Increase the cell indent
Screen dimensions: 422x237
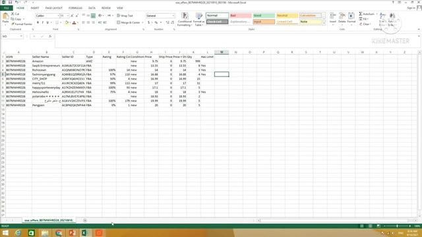tap(105, 22)
